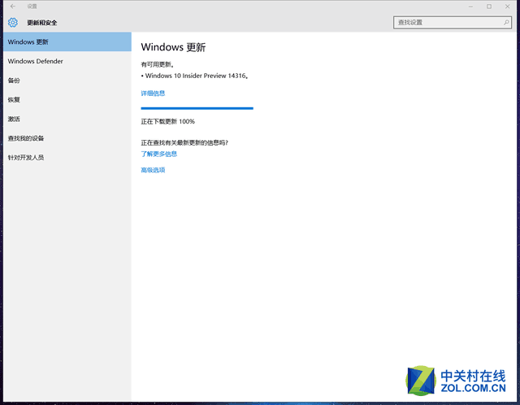Maximize the settings window
520x405 pixels.
(x=489, y=7)
